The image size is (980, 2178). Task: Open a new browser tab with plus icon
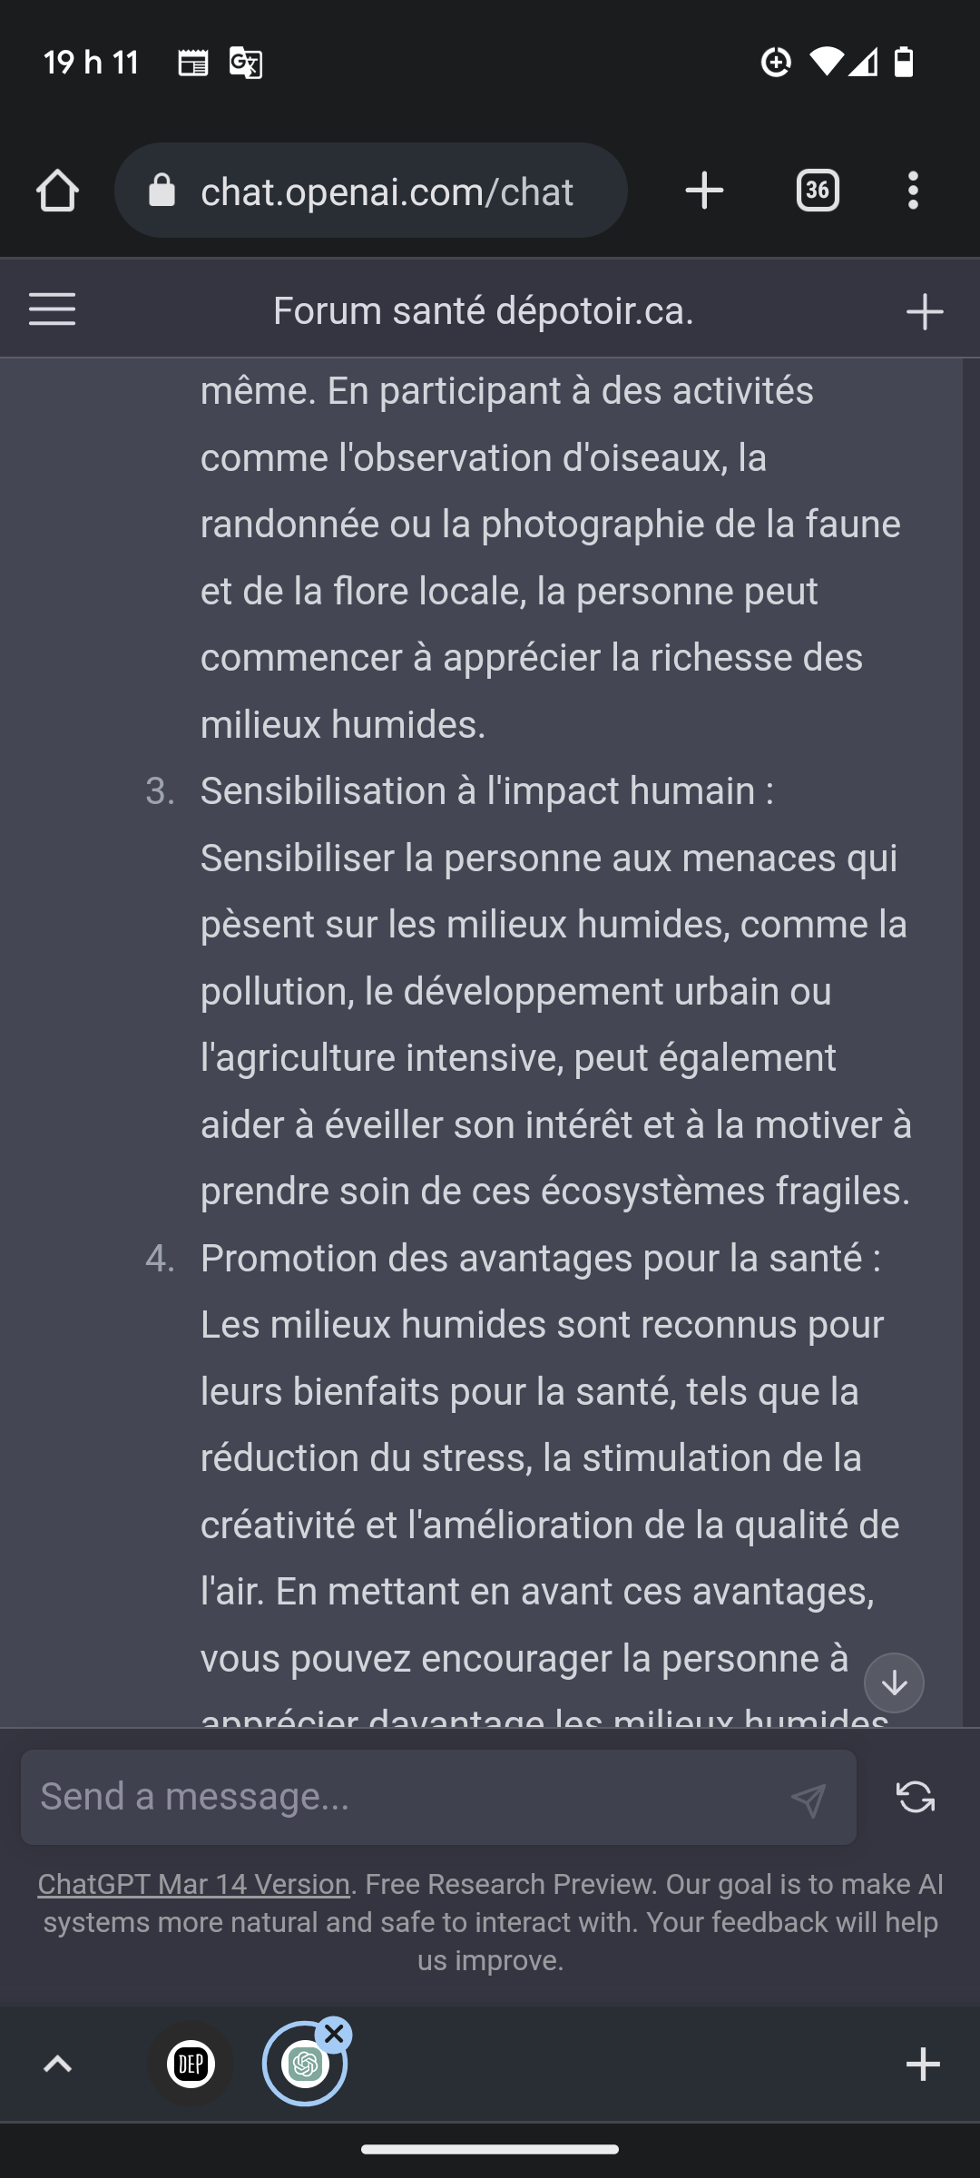[x=704, y=191]
